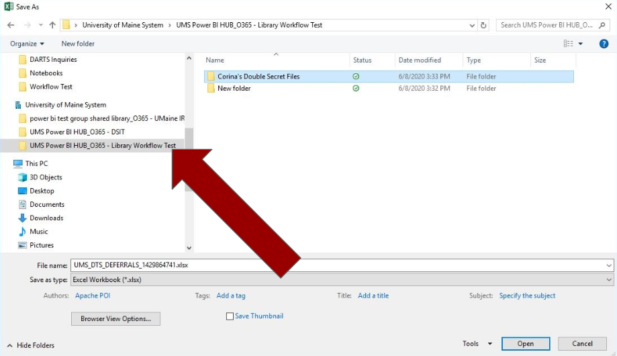
Task: Click the File name input field
Action: (x=338, y=265)
